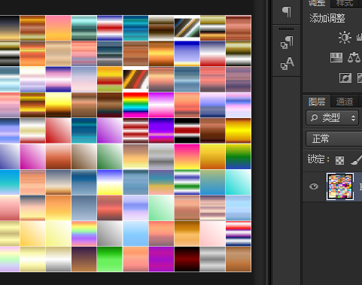
Task: Add a Brightness/Contrast adjustment
Action: pyautogui.click(x=345, y=37)
